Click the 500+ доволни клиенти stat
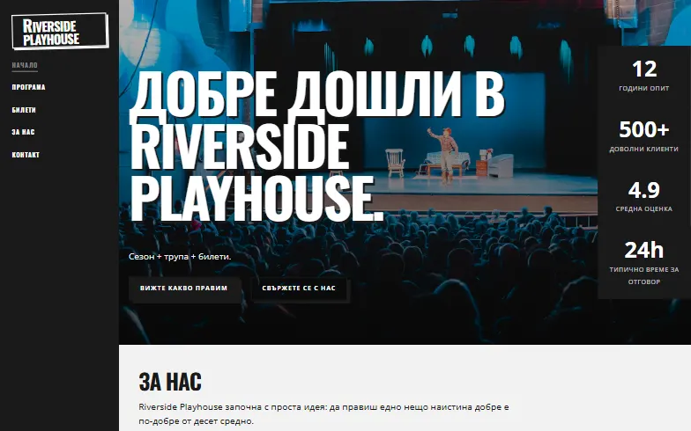Image resolution: width=691 pixels, height=431 pixels. pos(643,135)
